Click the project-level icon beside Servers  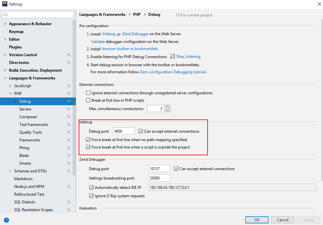click(69, 109)
